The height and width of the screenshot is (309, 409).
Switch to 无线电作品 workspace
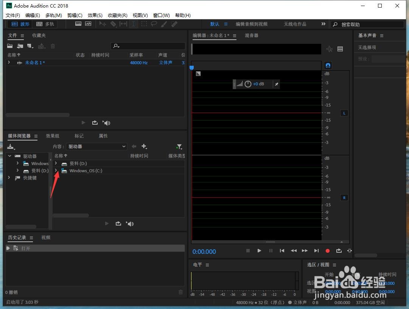click(295, 24)
